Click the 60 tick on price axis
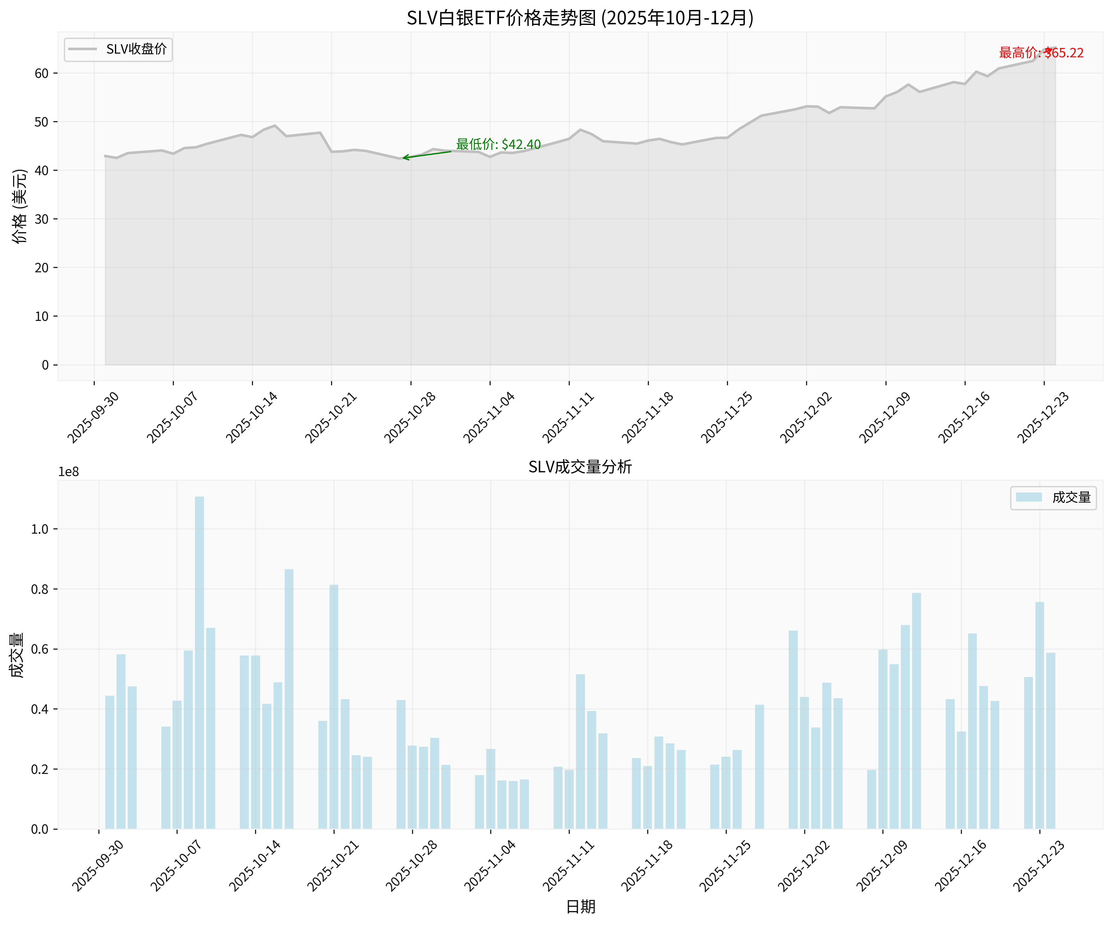 [x=41, y=73]
